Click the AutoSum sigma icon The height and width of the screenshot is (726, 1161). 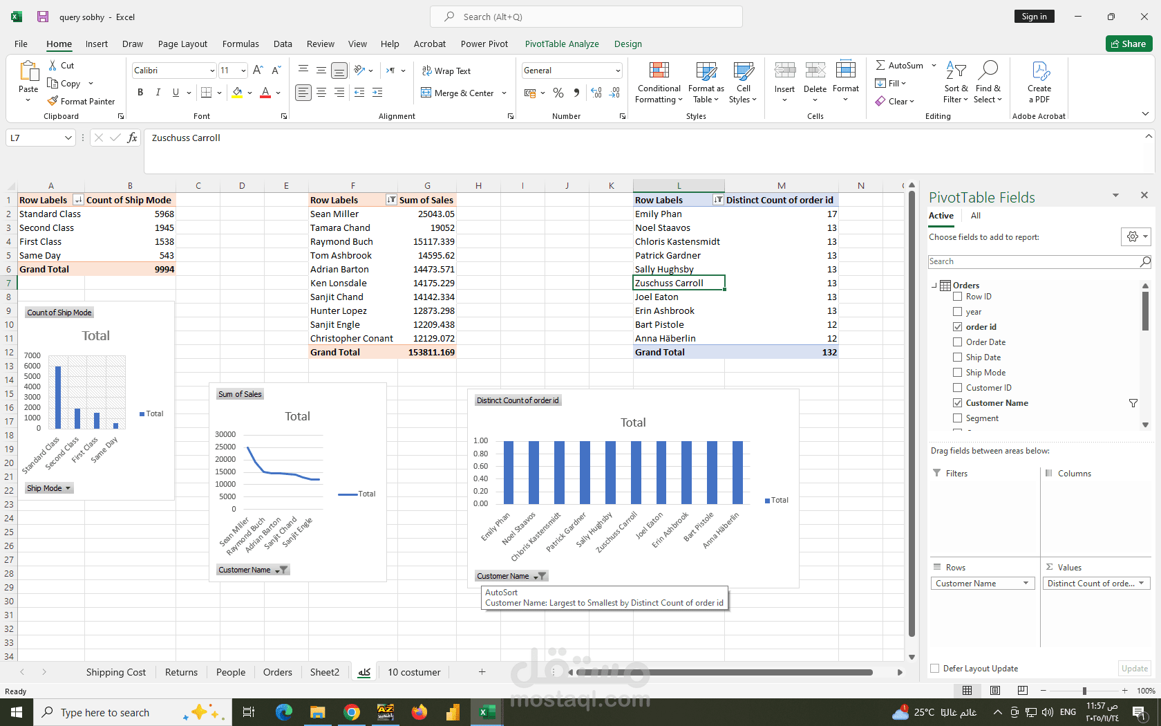point(880,65)
